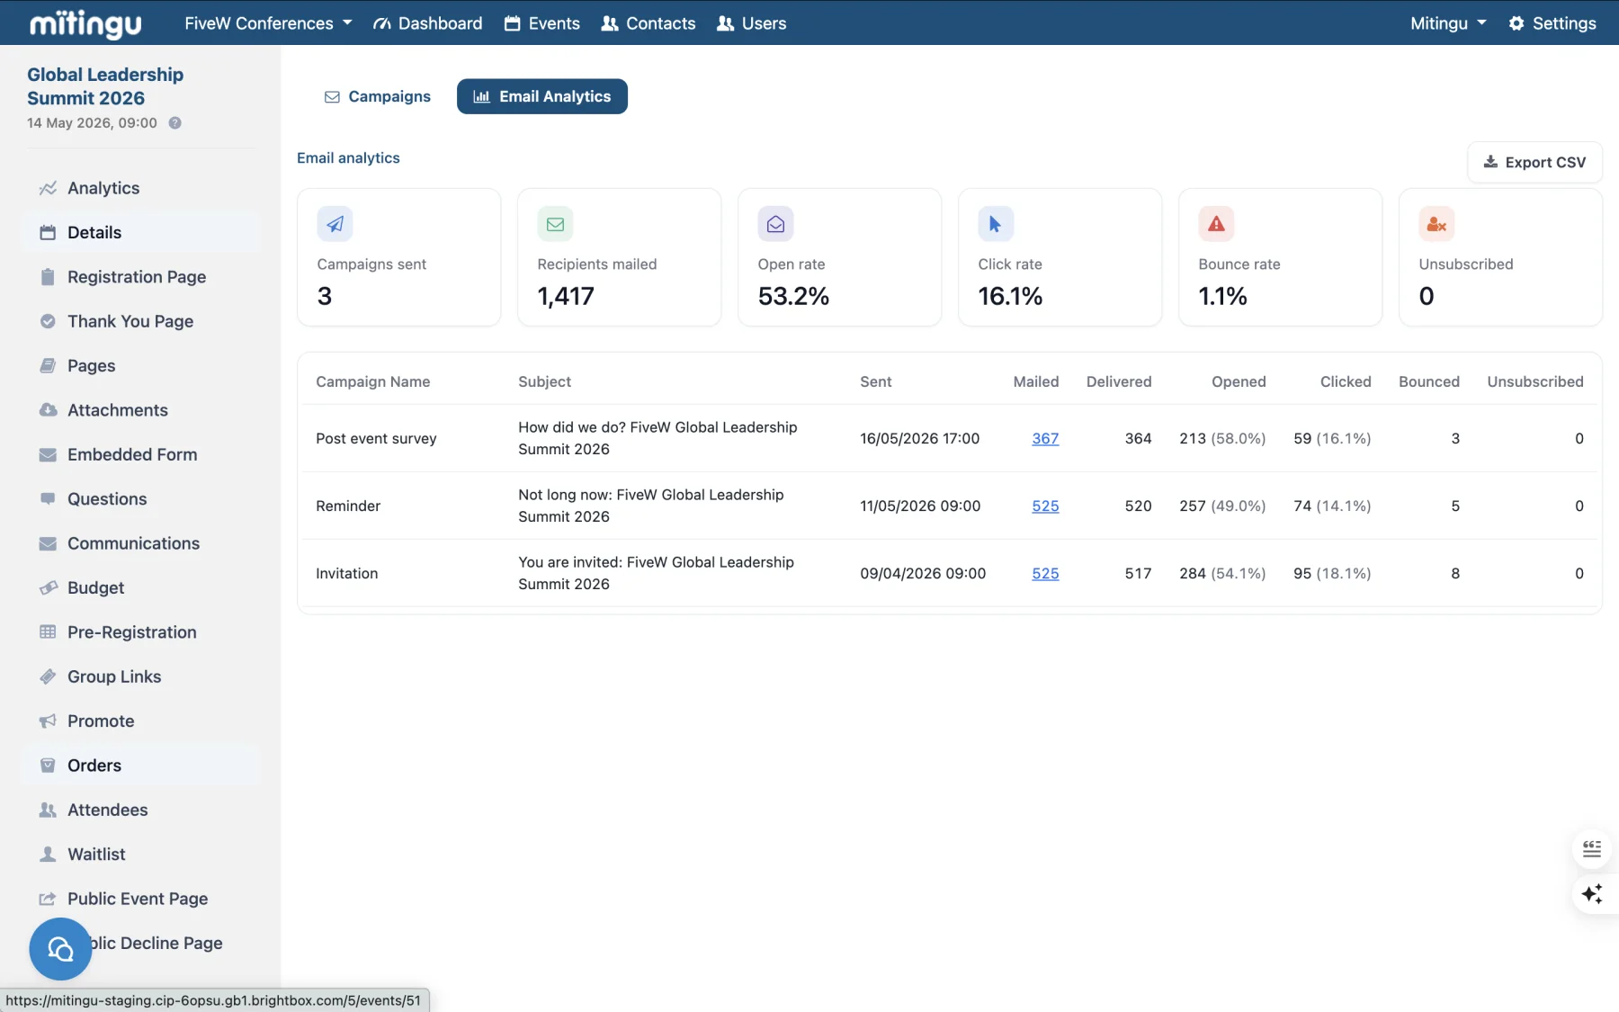This screenshot has height=1012, width=1619.
Task: Click the Thank You Page checkmark icon
Action: click(48, 321)
